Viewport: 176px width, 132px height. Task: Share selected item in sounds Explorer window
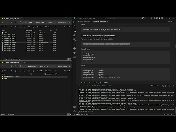(x=29, y=27)
